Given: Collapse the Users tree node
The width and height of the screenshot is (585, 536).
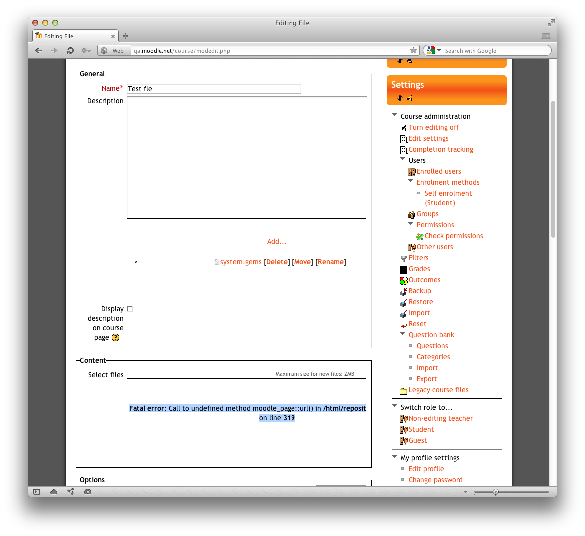Looking at the screenshot, I should pos(402,159).
